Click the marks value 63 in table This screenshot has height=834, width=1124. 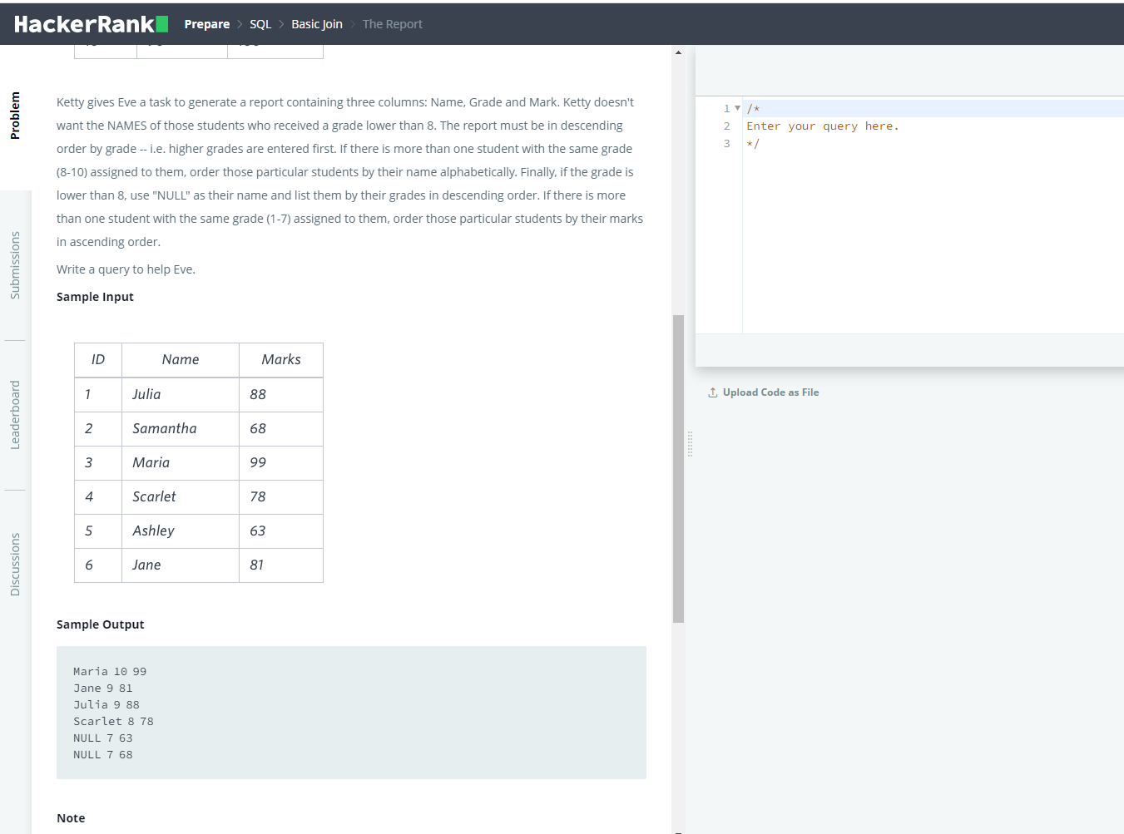281,531
